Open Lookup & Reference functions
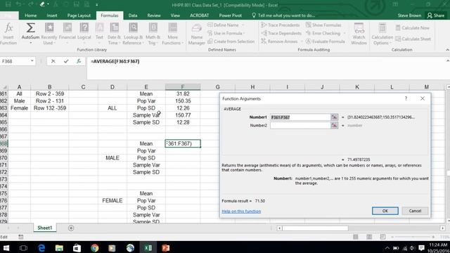The width and height of the screenshot is (450, 253). (133, 34)
